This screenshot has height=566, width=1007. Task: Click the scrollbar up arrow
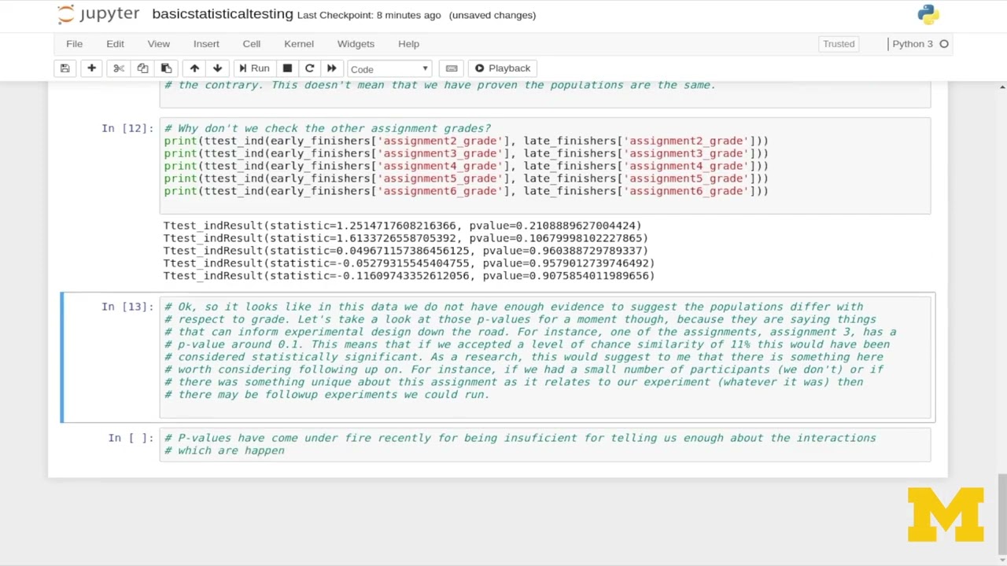coord(1002,86)
